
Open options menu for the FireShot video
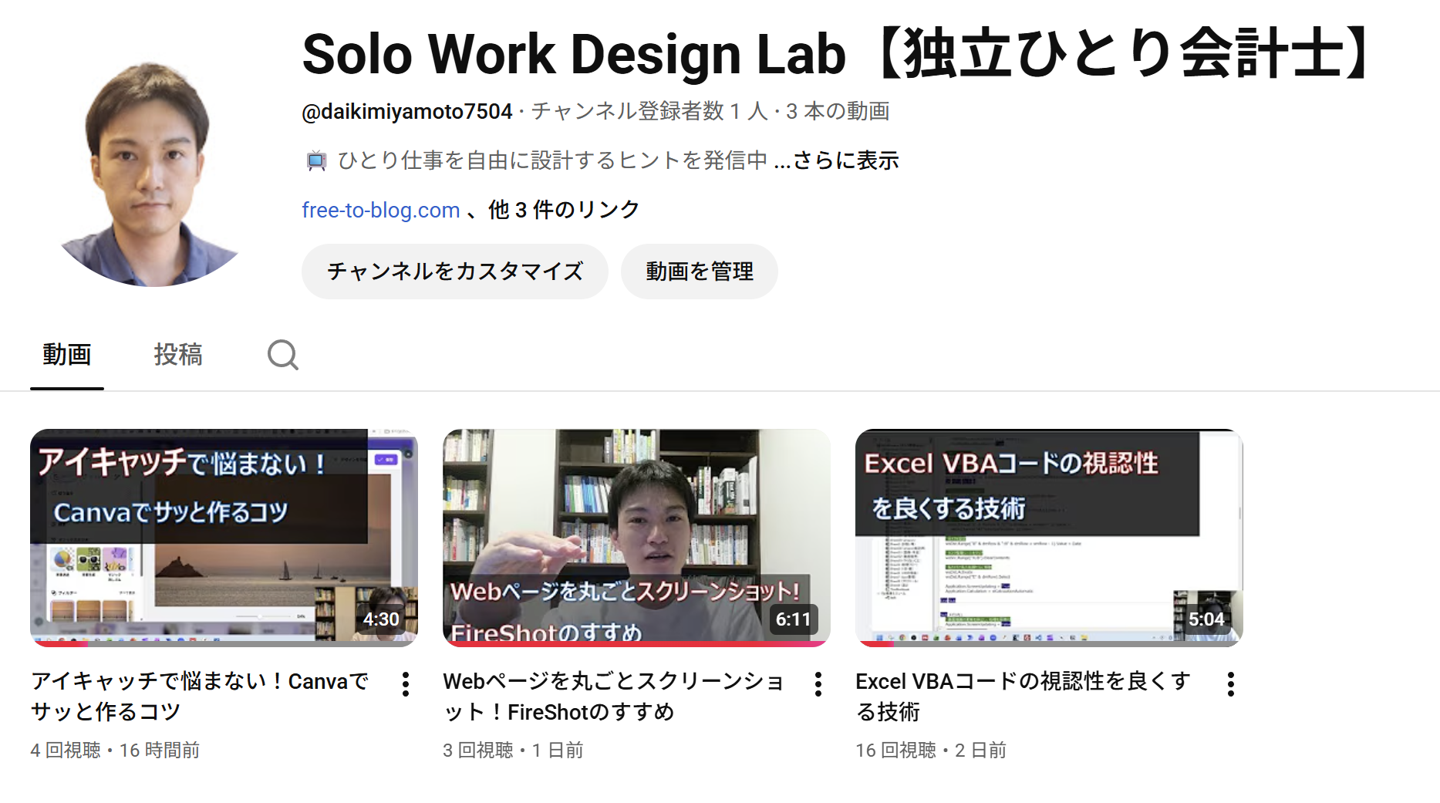pyautogui.click(x=818, y=684)
